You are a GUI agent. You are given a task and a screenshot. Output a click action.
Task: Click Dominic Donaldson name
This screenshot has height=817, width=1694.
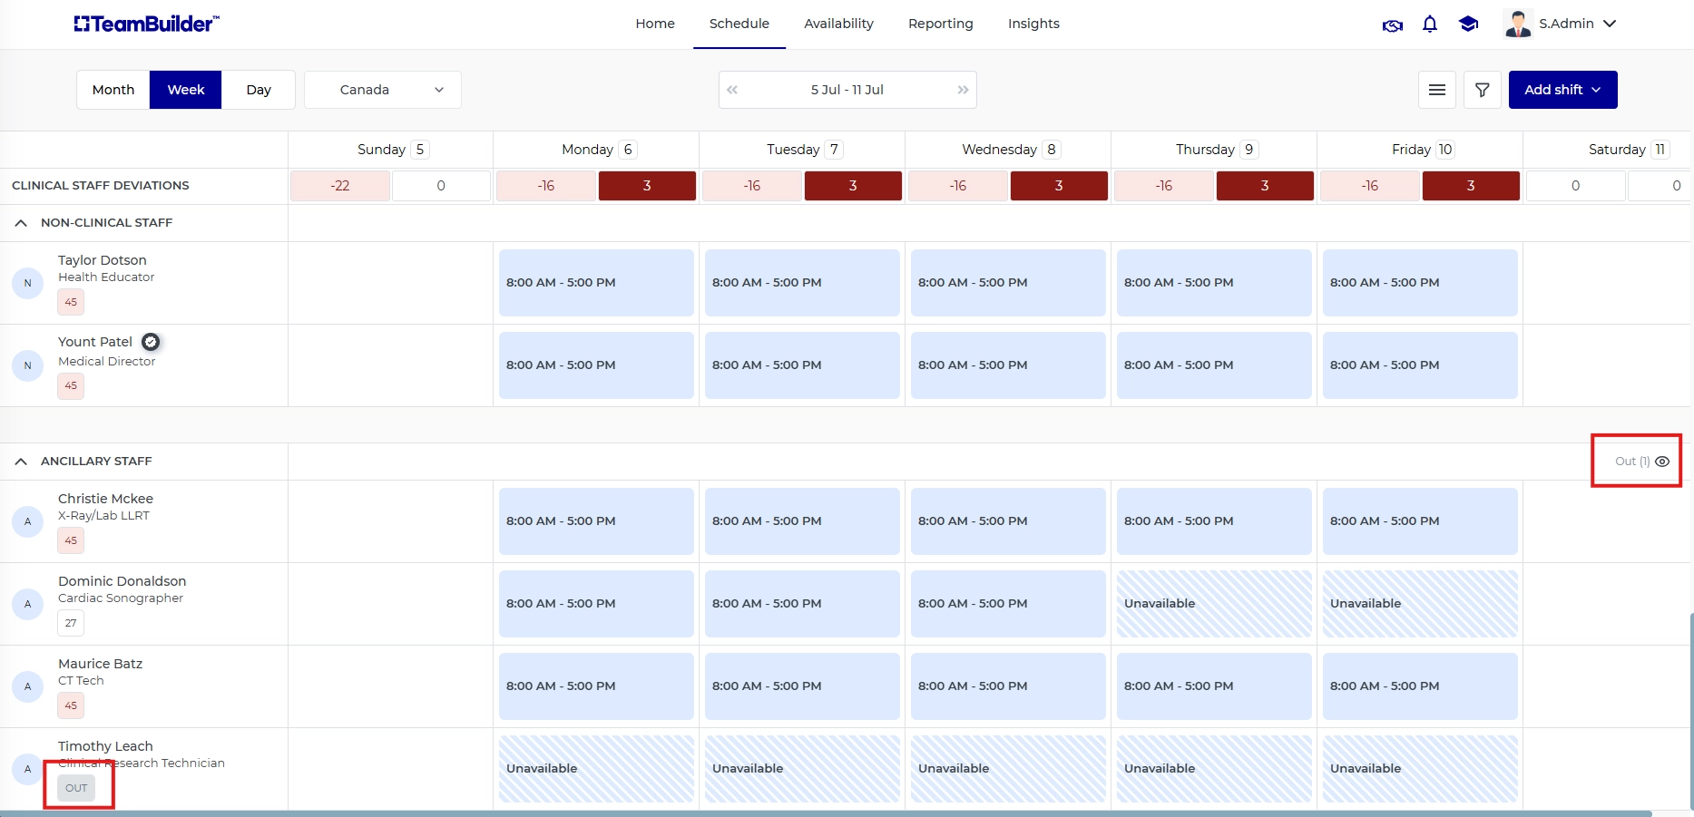pos(122,581)
